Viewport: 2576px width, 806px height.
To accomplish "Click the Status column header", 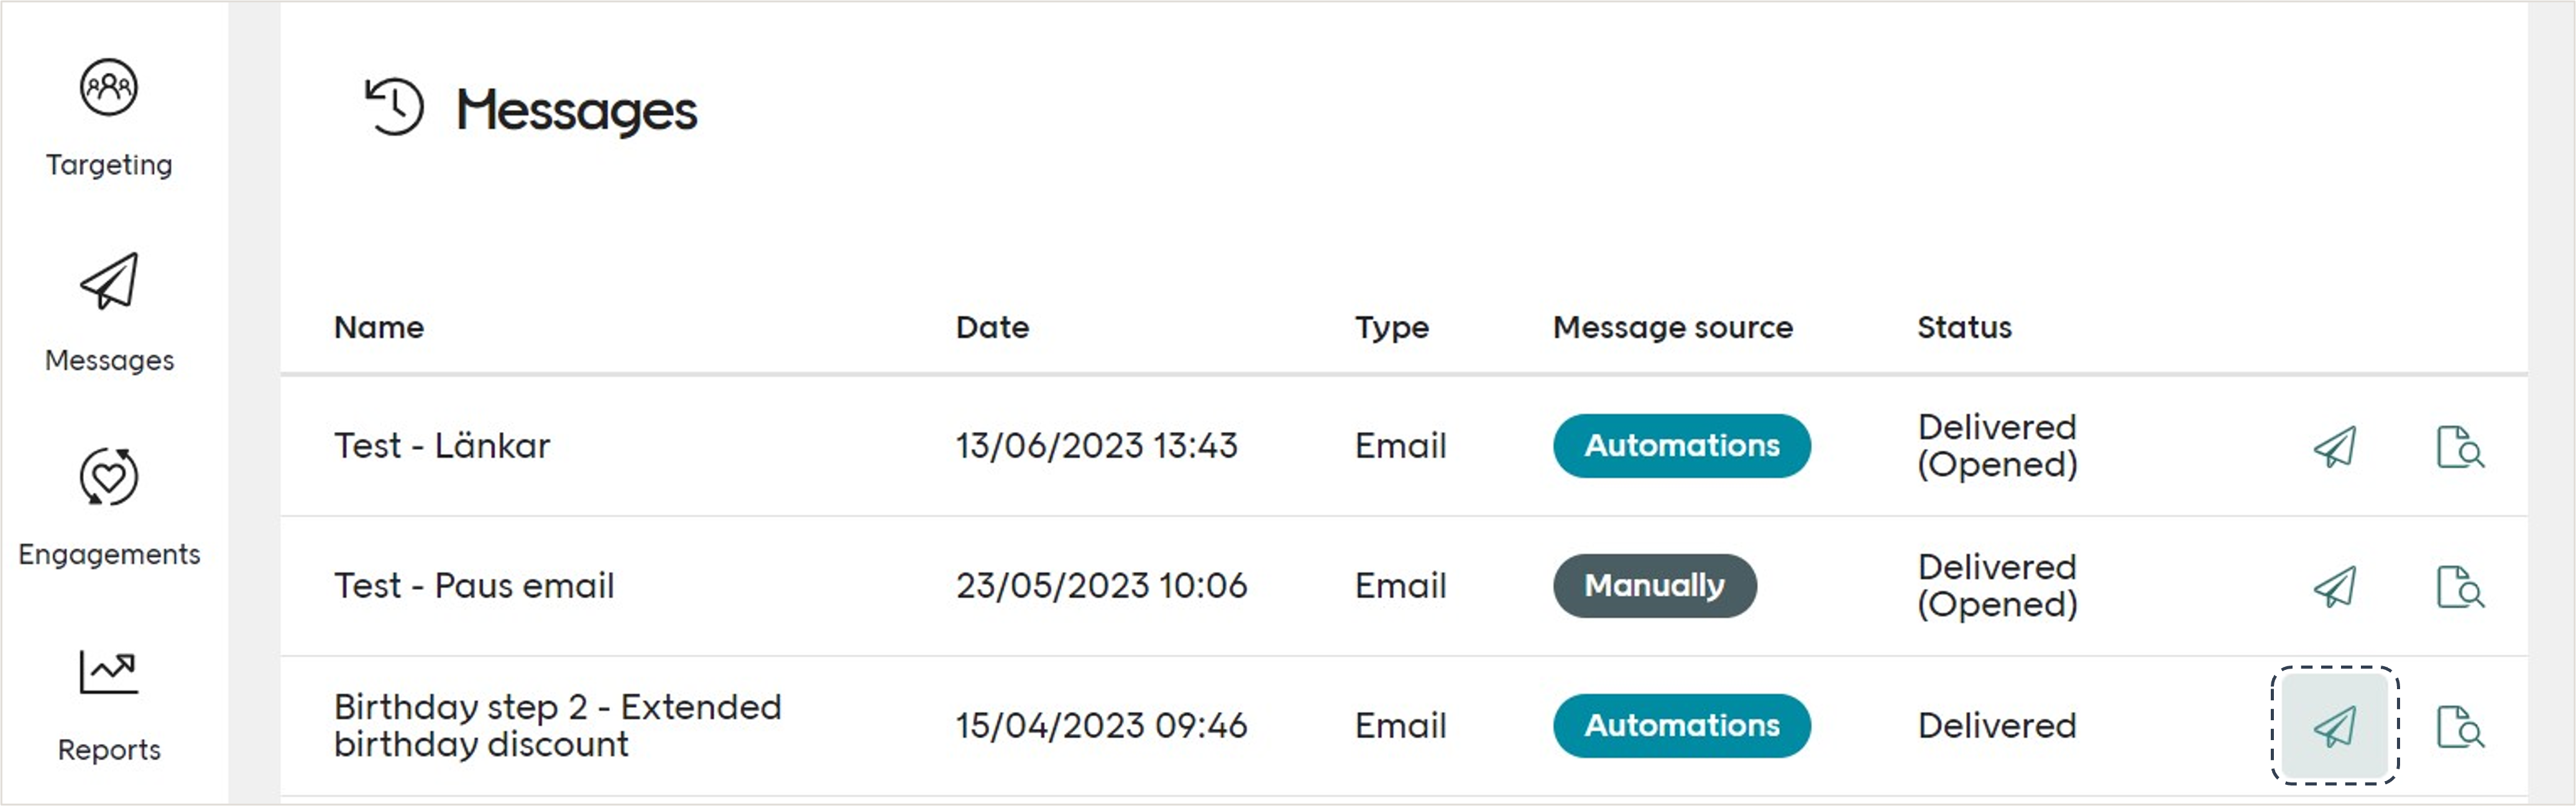I will click(x=1963, y=327).
